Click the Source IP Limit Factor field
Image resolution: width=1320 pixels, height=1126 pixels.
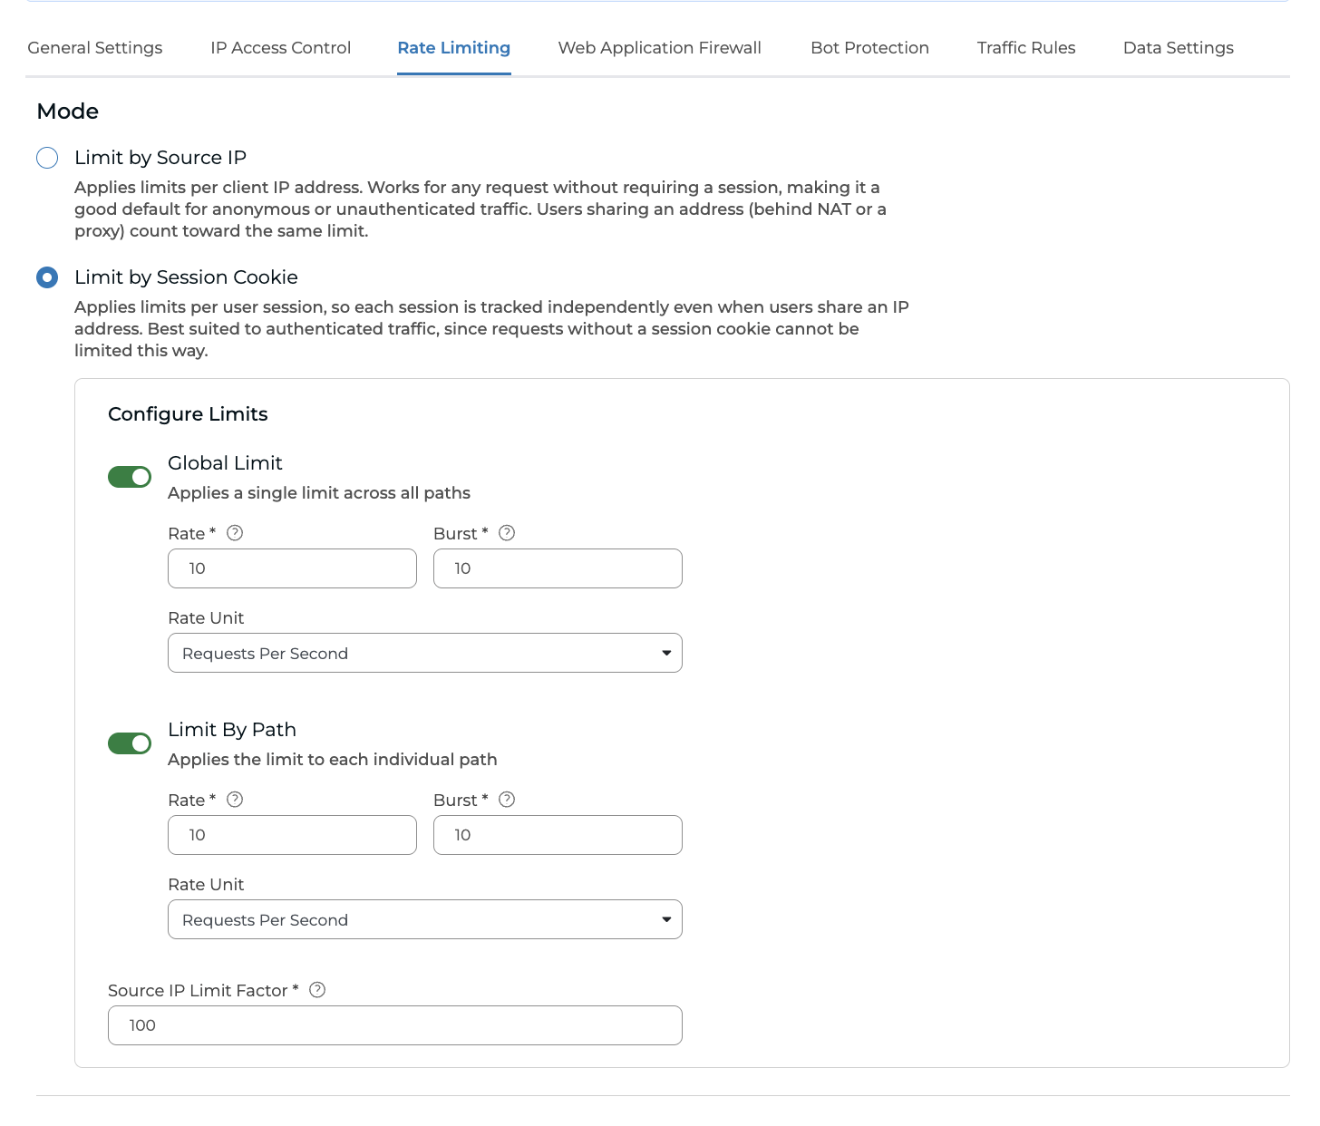pos(395,1025)
